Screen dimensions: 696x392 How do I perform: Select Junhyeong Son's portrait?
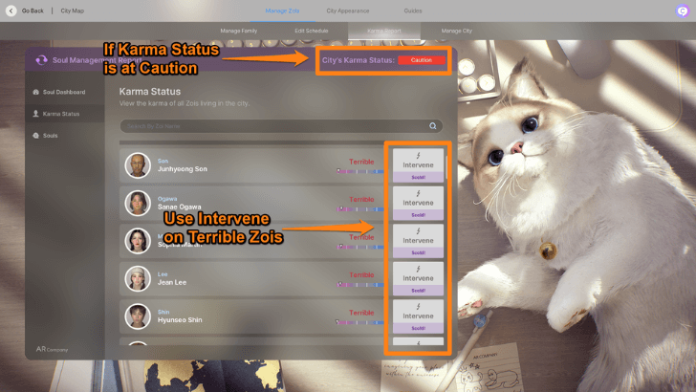click(x=138, y=165)
